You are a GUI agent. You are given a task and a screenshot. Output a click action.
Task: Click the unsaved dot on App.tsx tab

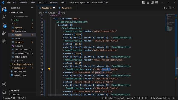(54, 8)
